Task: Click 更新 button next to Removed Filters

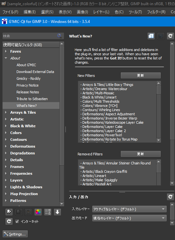Action: (x=140, y=154)
